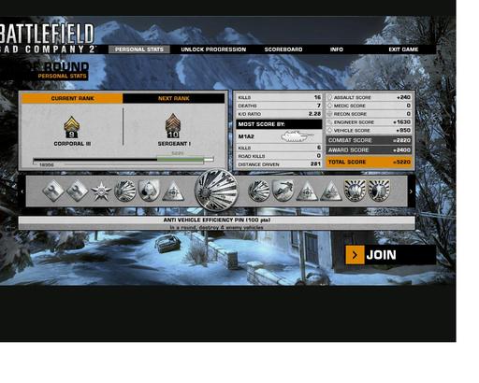Viewport: 479px width, 383px height.
Task: Click the rank progress bar
Action: tap(123, 160)
